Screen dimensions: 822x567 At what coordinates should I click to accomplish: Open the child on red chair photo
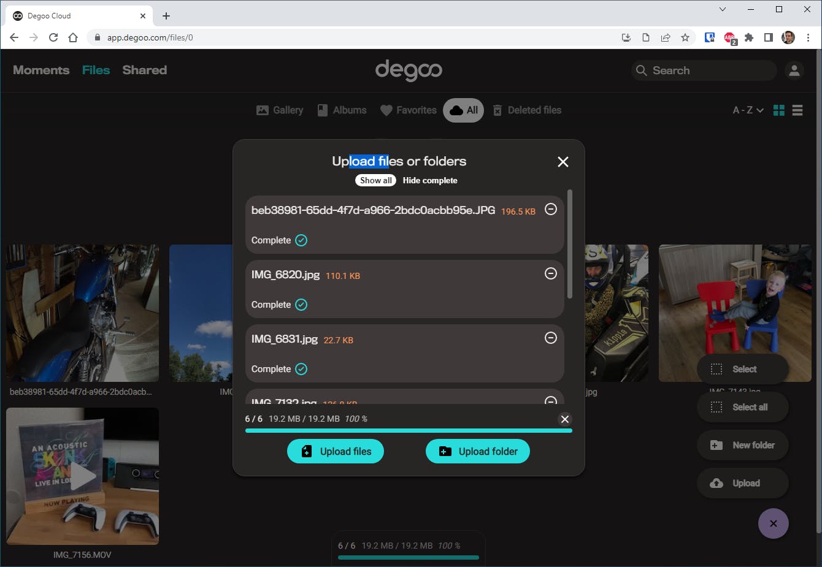(735, 313)
